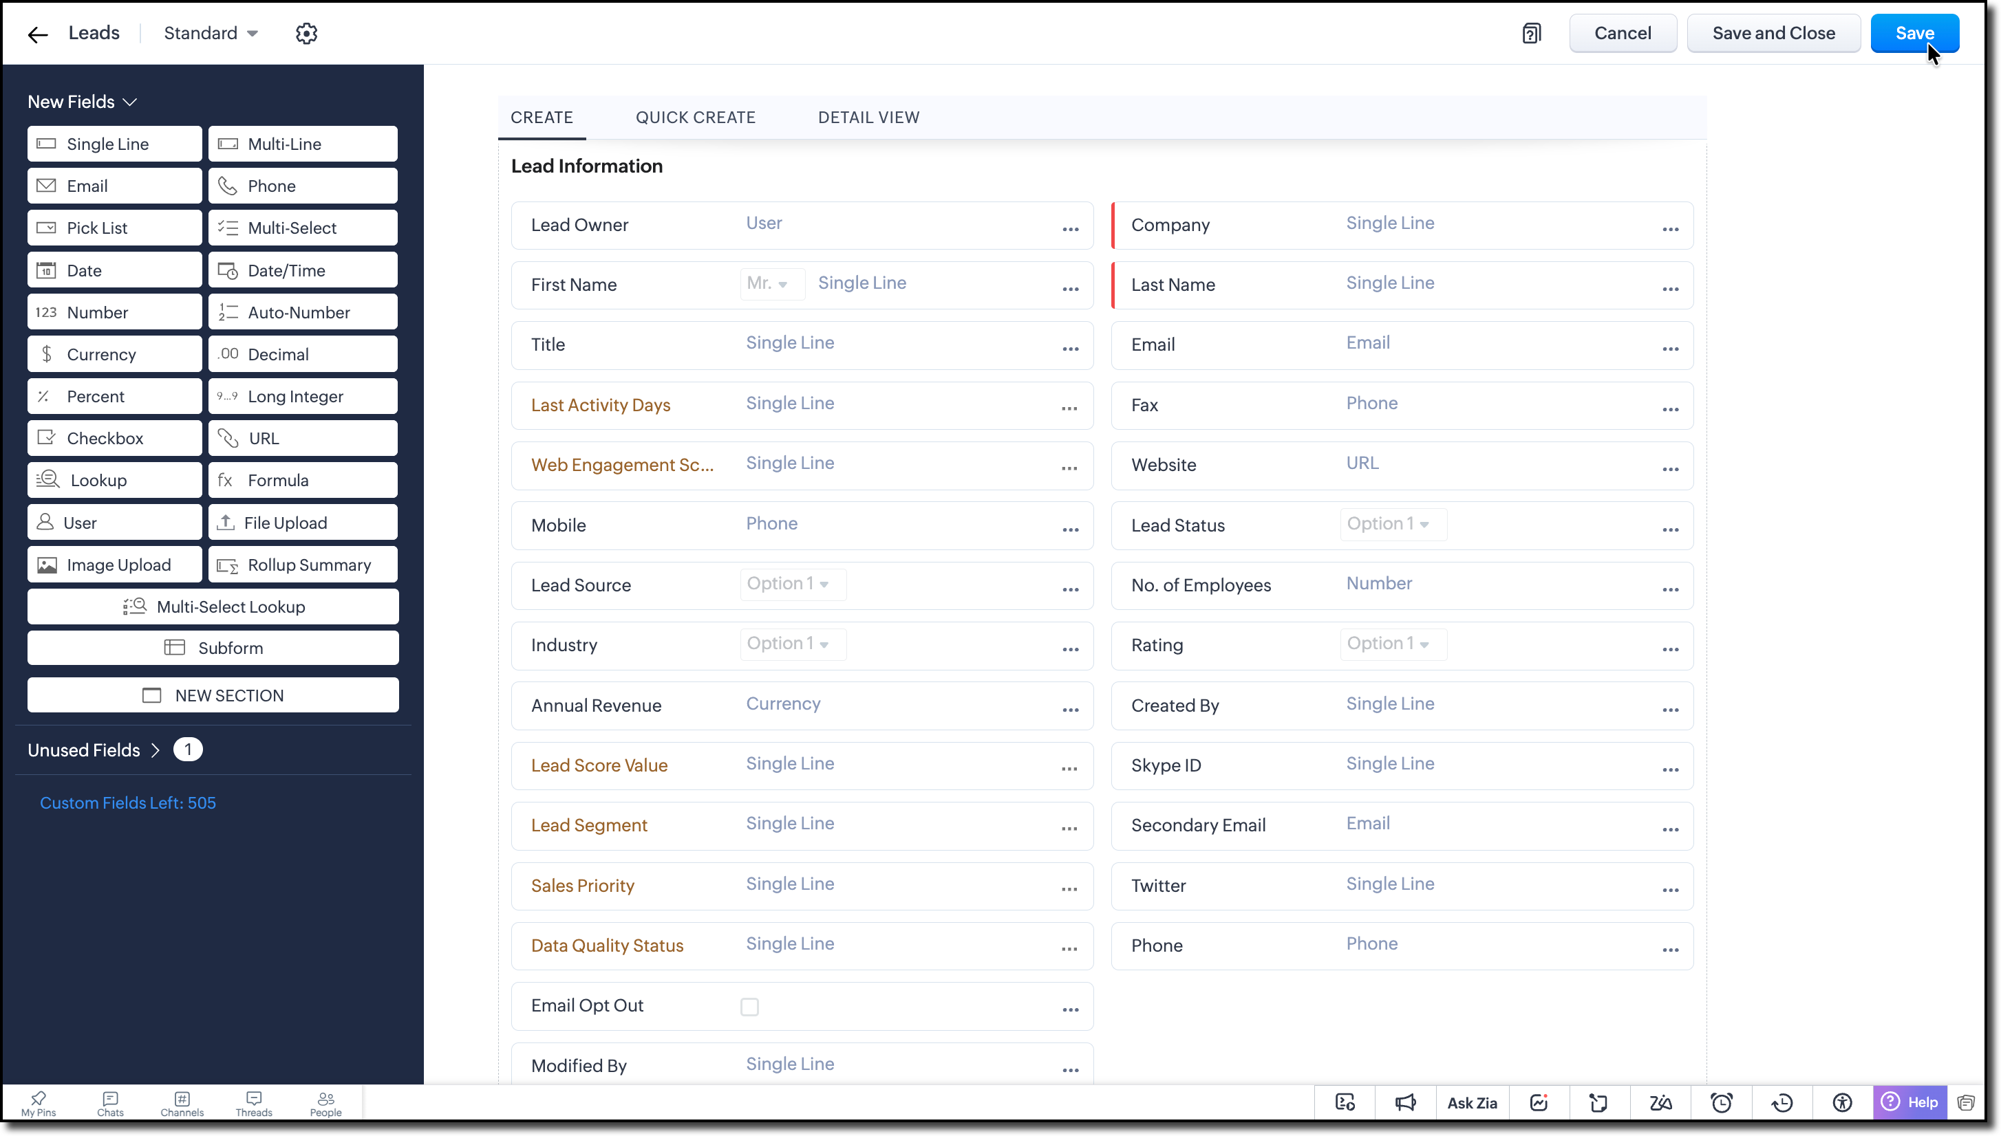
Task: Open the Channels icon in bottom bar
Action: click(x=182, y=1103)
